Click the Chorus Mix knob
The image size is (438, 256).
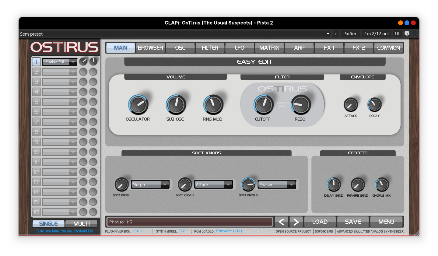click(x=382, y=184)
